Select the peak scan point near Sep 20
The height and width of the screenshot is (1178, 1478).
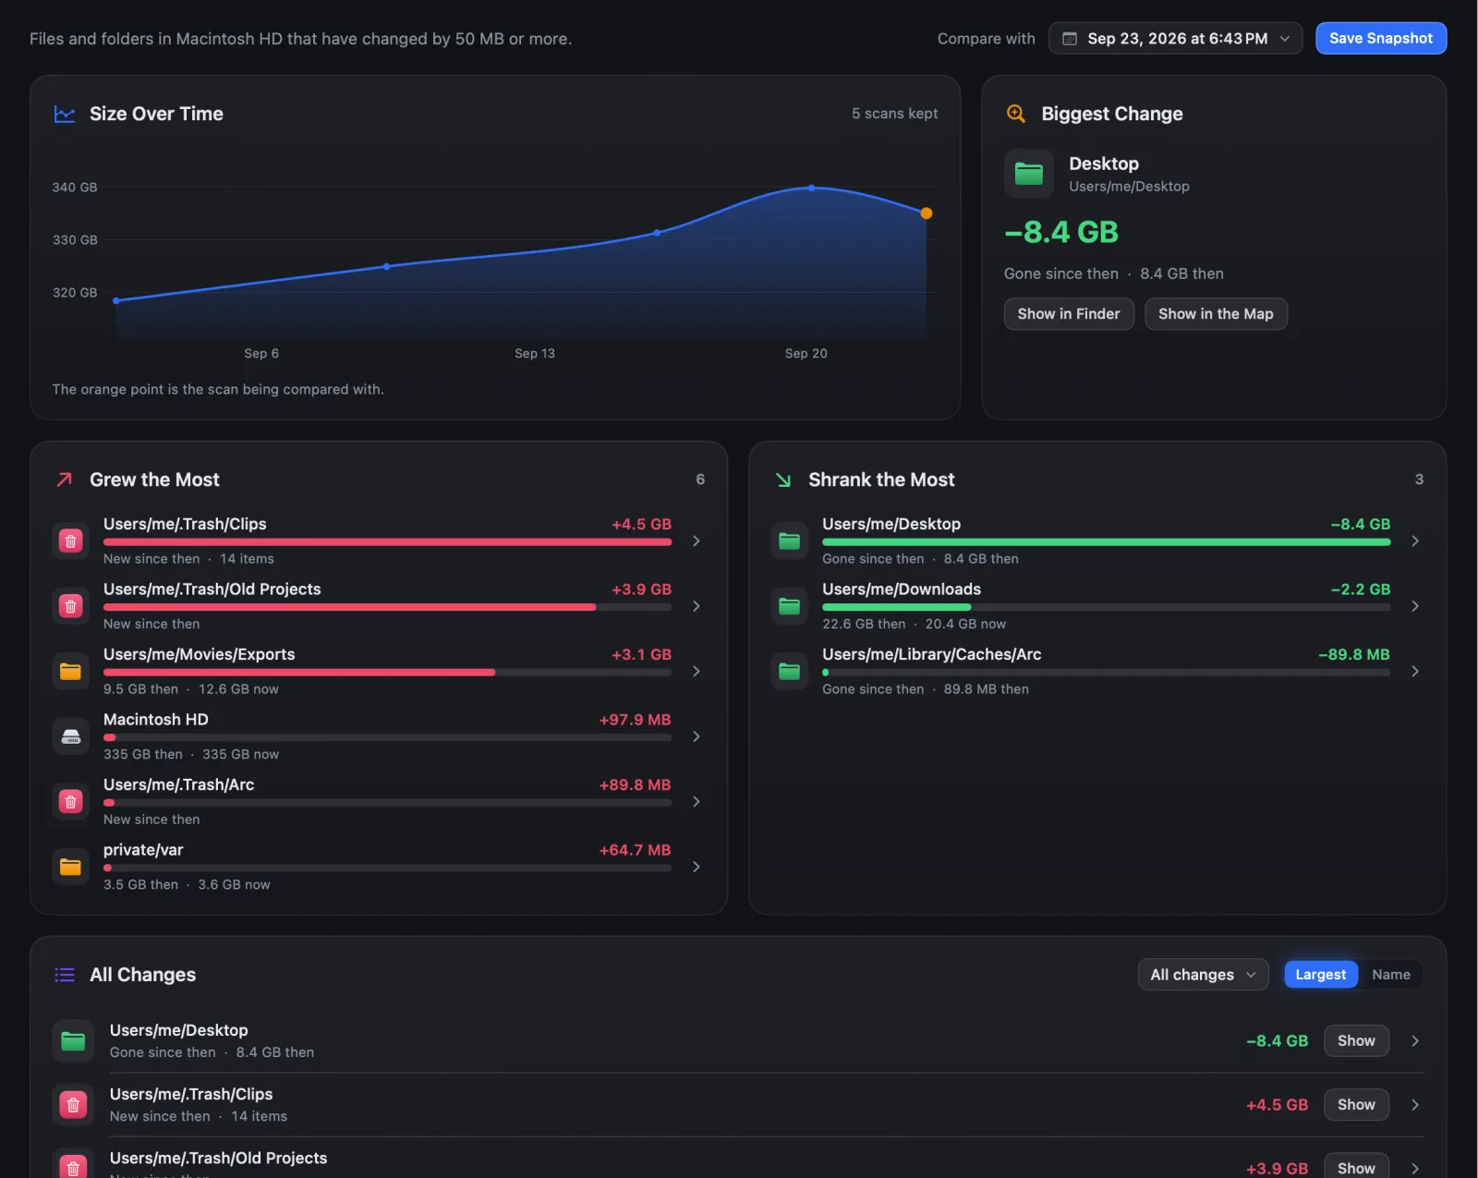[x=812, y=188]
